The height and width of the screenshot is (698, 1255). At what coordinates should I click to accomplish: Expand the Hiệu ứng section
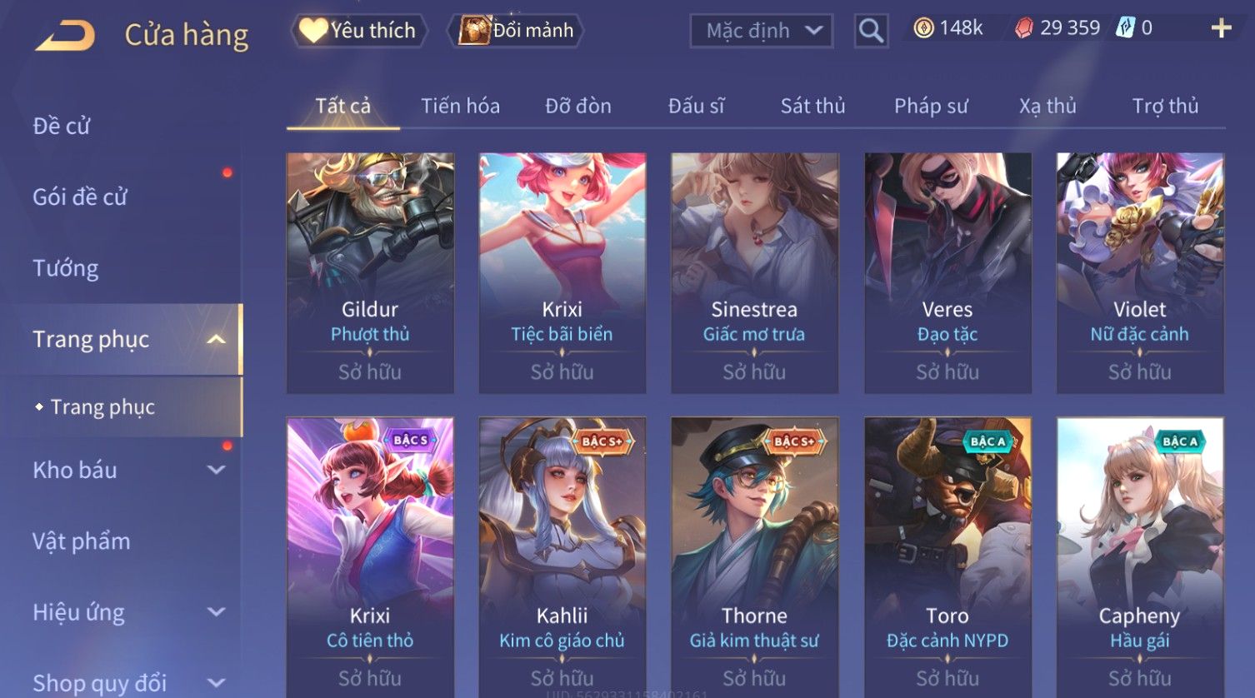216,612
